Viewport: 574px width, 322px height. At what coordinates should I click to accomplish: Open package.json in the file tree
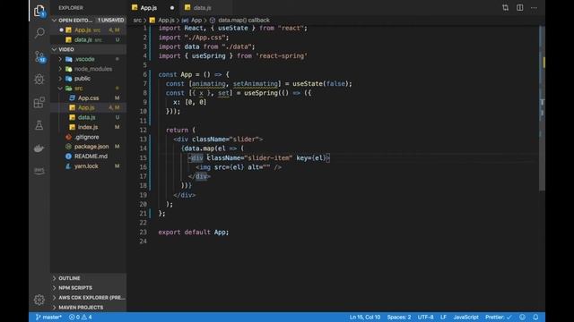(x=91, y=147)
